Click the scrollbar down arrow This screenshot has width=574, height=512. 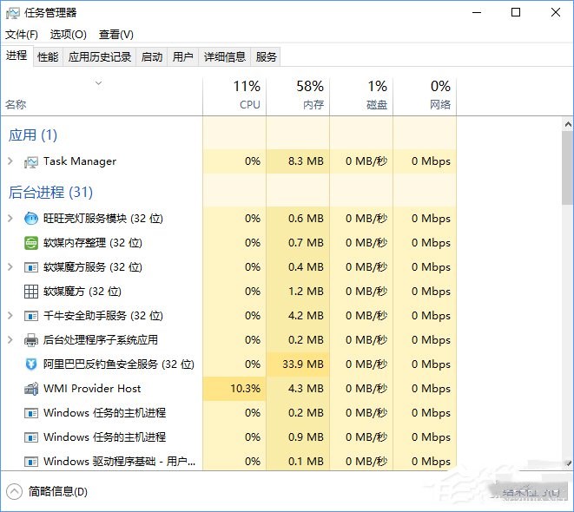568,463
